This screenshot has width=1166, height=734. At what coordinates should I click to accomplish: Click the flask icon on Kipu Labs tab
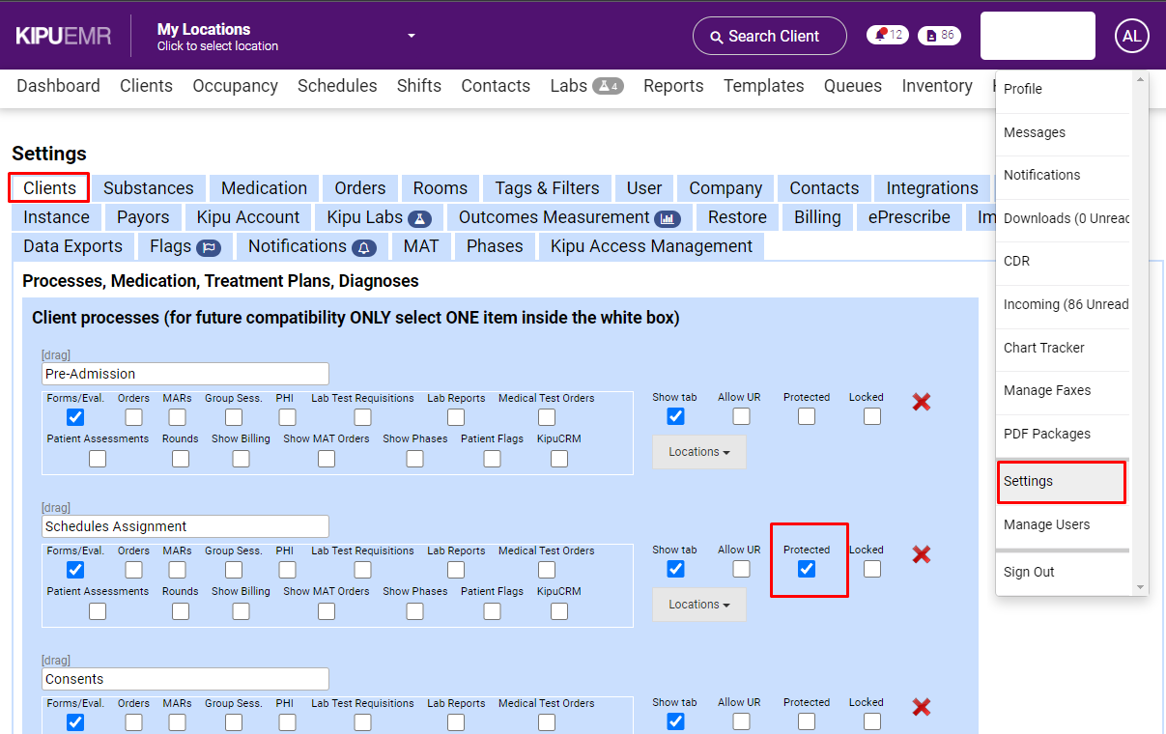(419, 218)
